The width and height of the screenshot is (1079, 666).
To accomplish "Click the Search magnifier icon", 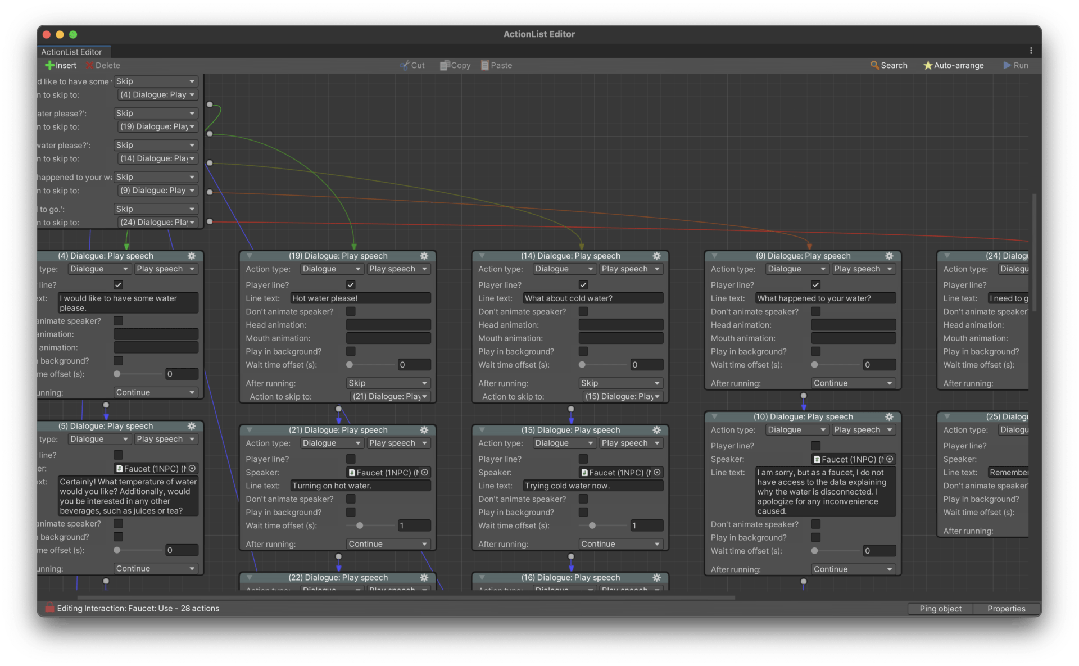I will (x=874, y=65).
